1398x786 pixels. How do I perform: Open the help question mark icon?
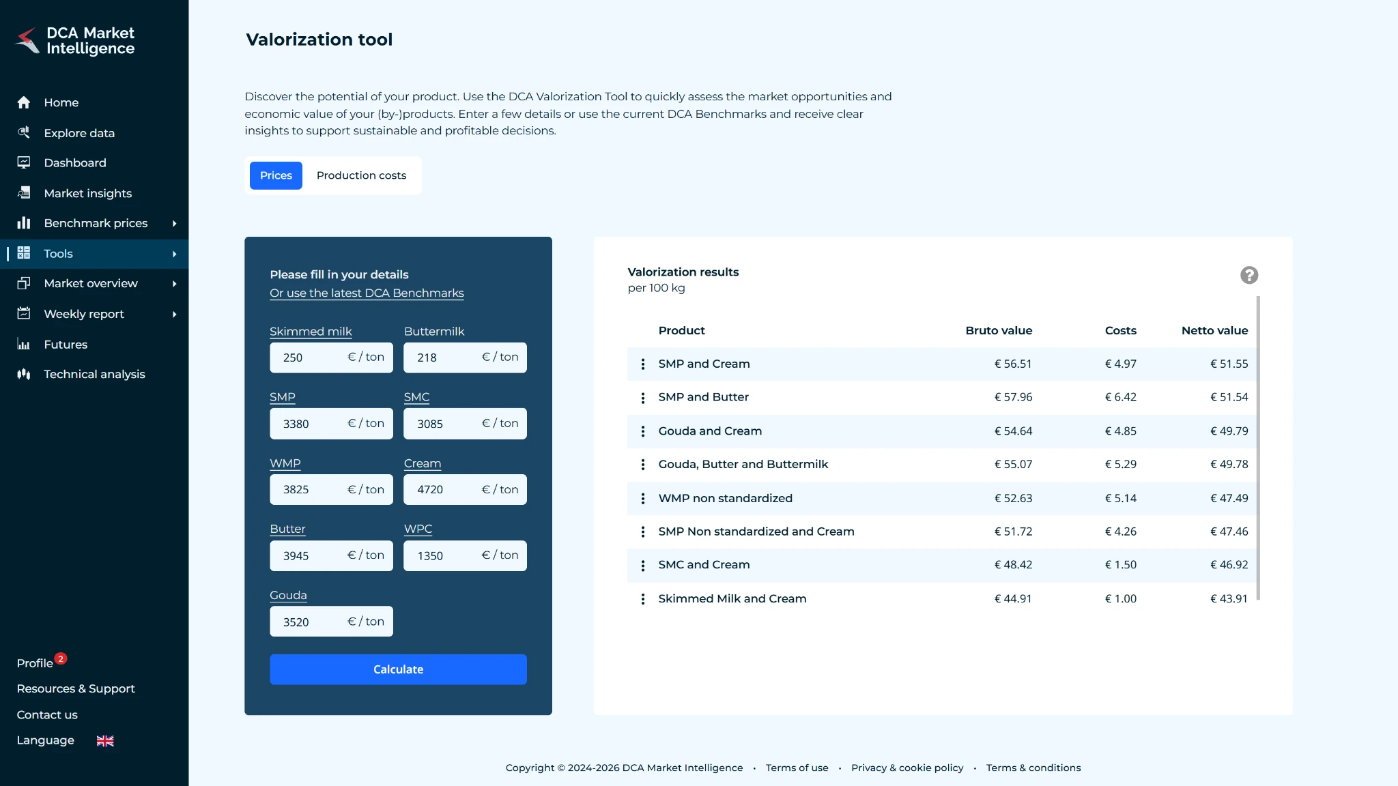pyautogui.click(x=1249, y=275)
